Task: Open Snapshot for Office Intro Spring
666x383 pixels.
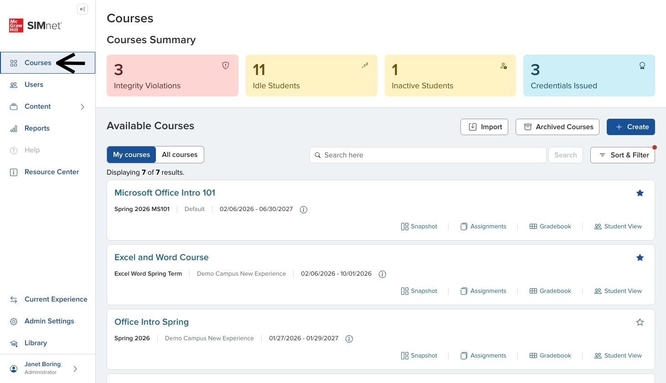Action: tap(419, 356)
